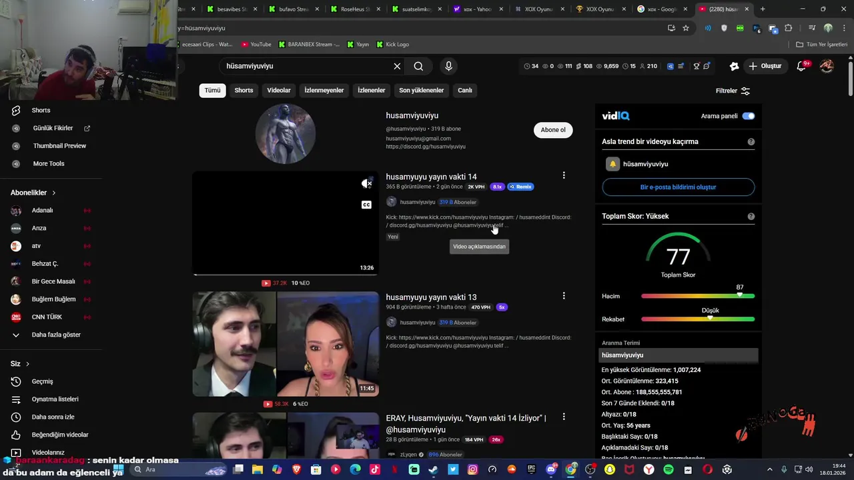The width and height of the screenshot is (854, 480).
Task: Open Chrome three-dot menu
Action: tap(843, 28)
